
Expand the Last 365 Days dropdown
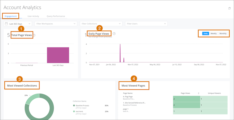(18, 24)
